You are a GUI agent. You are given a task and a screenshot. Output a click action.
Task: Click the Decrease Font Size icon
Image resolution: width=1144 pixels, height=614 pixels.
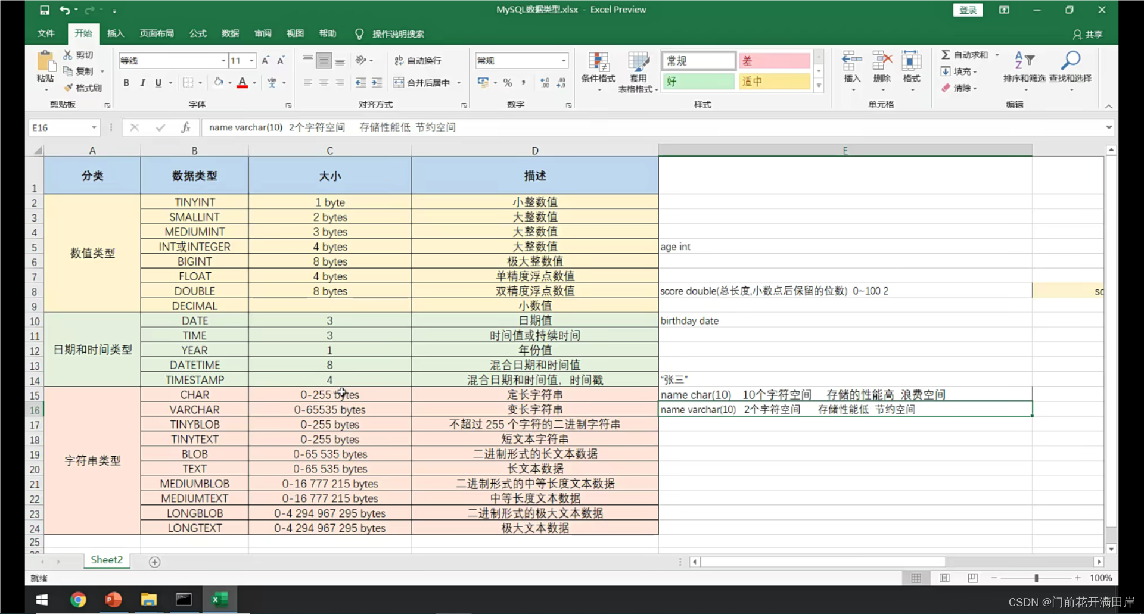pos(281,60)
